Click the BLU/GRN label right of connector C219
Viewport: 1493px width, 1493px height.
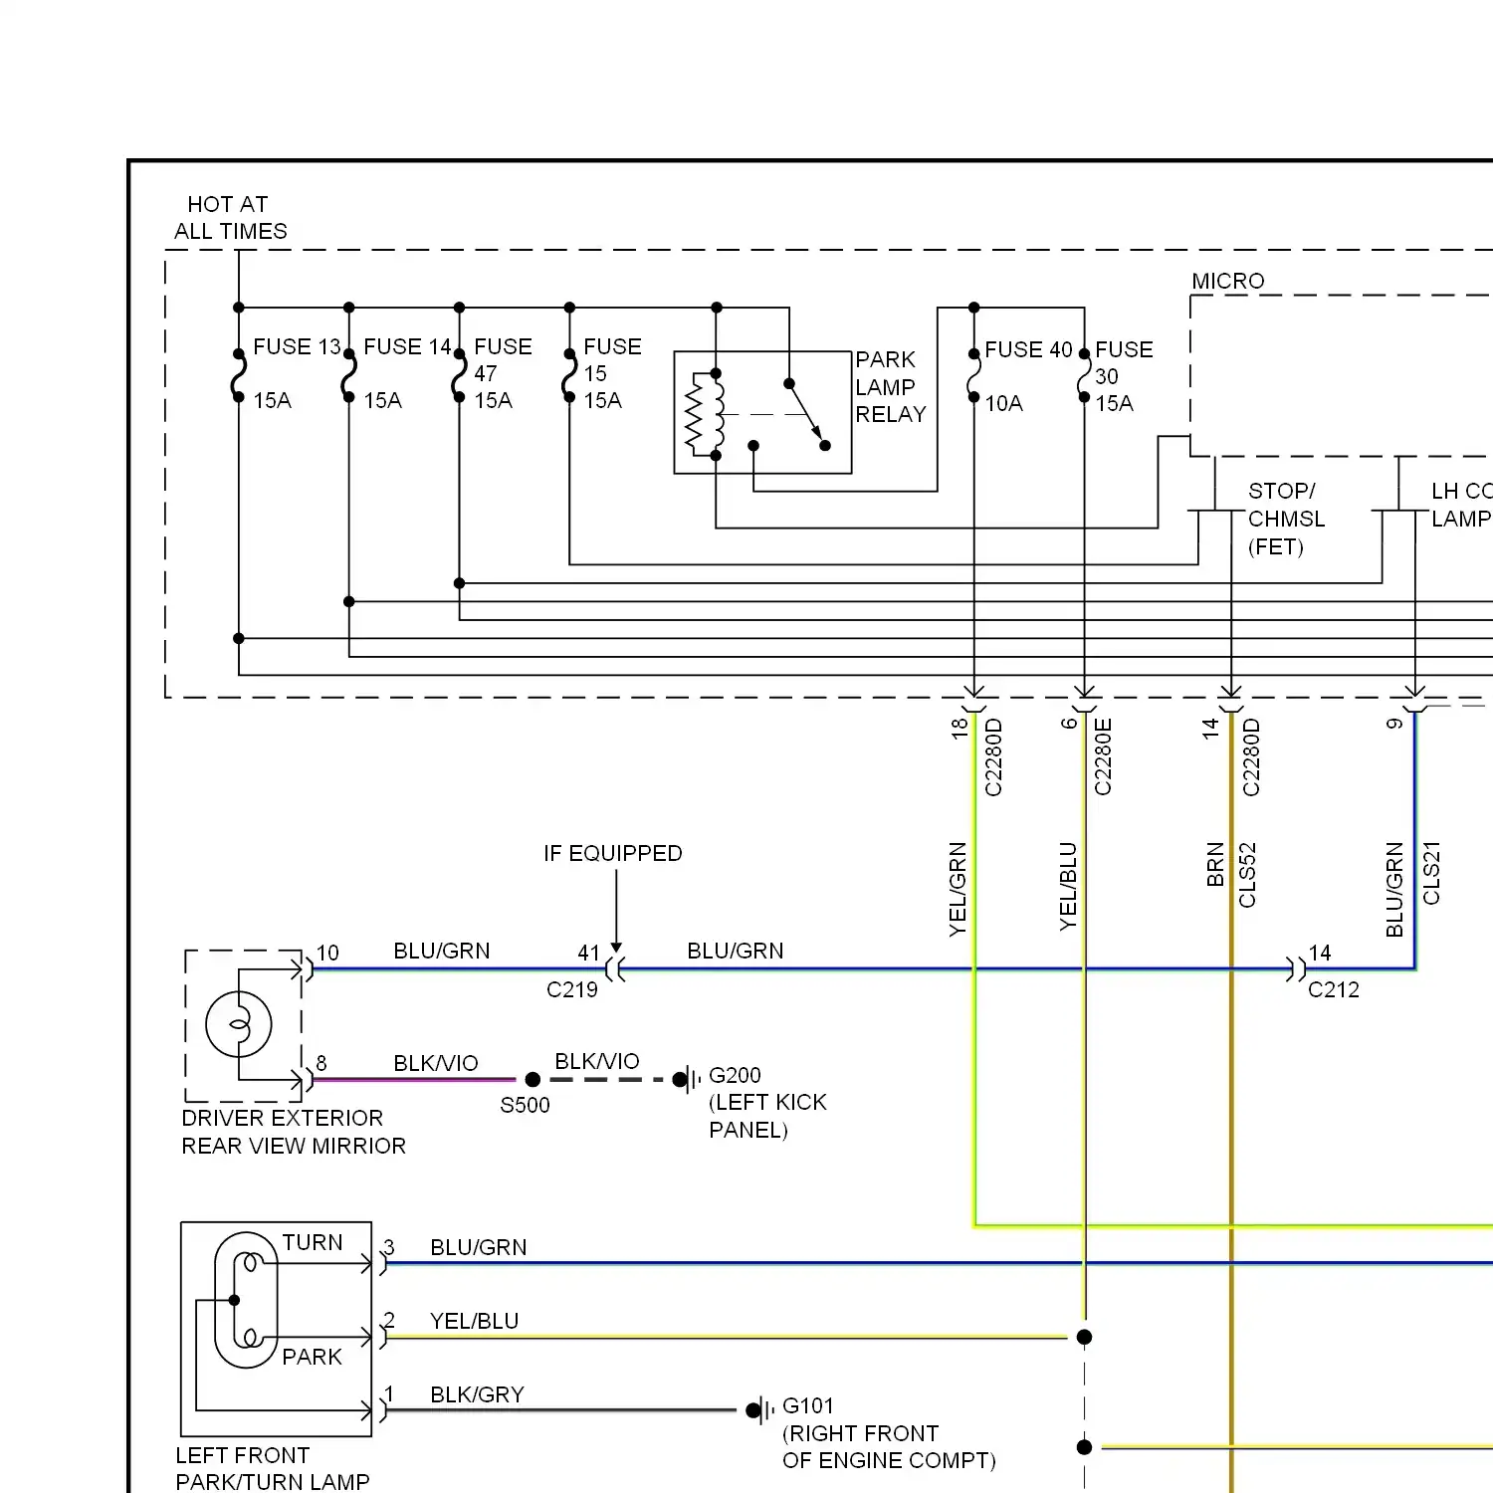coord(736,951)
